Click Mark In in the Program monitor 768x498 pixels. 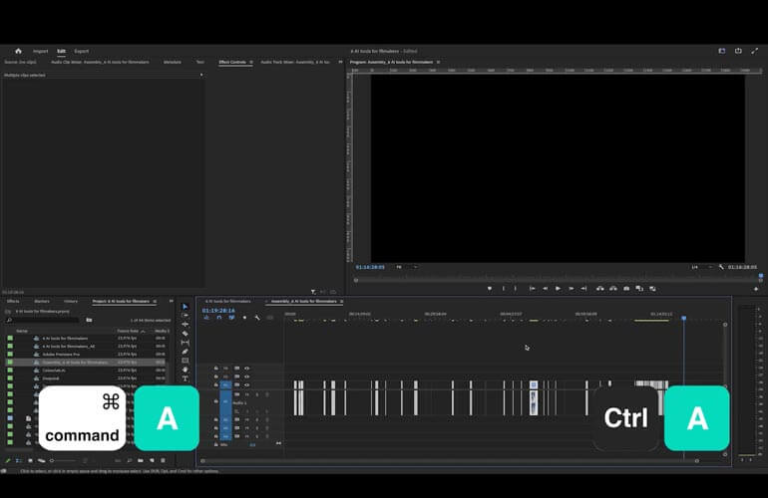point(503,289)
